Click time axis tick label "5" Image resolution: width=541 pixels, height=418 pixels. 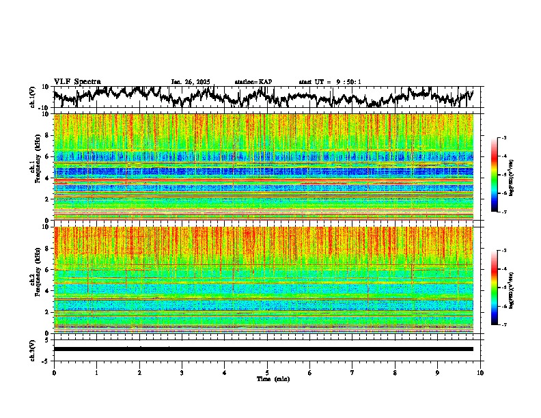pos(267,373)
